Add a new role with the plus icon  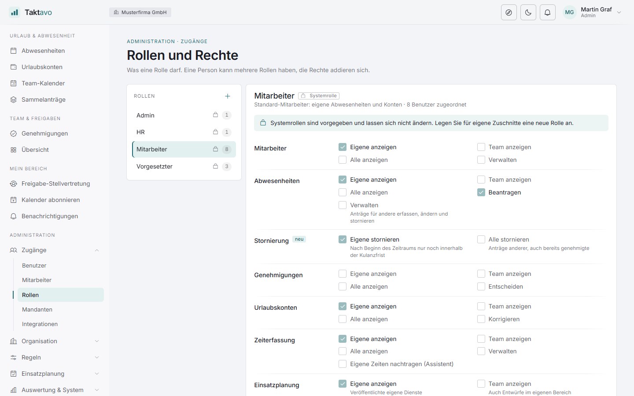click(x=228, y=96)
